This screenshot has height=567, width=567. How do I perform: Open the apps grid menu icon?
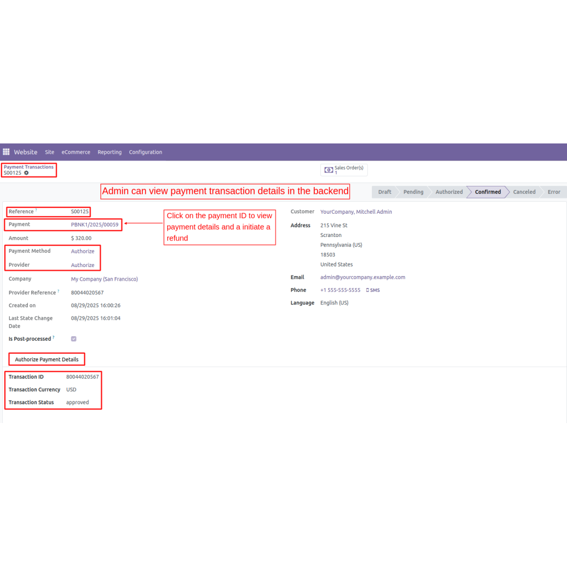[x=6, y=152]
